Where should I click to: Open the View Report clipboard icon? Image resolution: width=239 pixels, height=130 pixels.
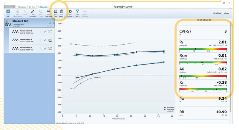(62, 12)
